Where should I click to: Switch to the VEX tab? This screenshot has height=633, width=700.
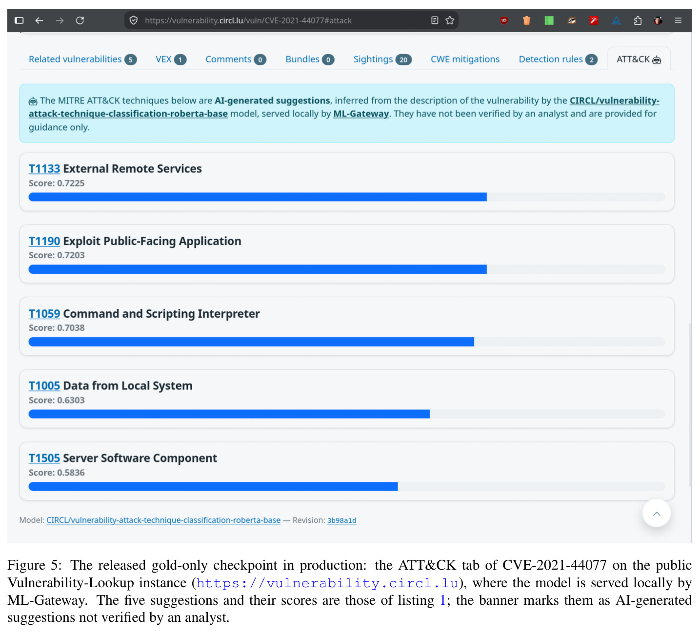coord(171,59)
